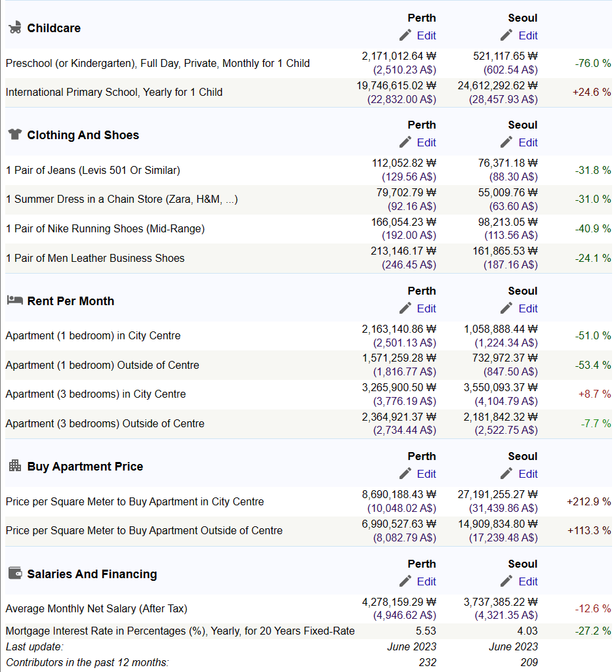Click pencil icon for Perth in Salaries section
The height and width of the screenshot is (672, 616).
click(405, 581)
